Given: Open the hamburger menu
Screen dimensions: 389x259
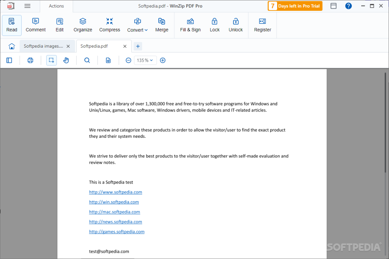Looking at the screenshot, I should pyautogui.click(x=27, y=6).
